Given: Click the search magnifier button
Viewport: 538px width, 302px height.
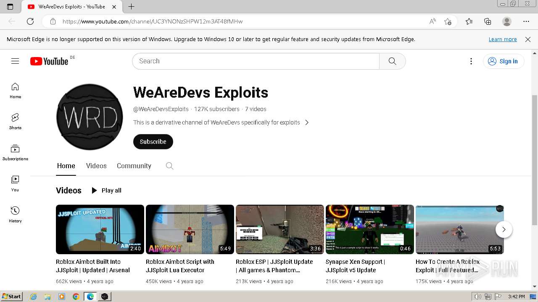Looking at the screenshot, I should pyautogui.click(x=392, y=61).
